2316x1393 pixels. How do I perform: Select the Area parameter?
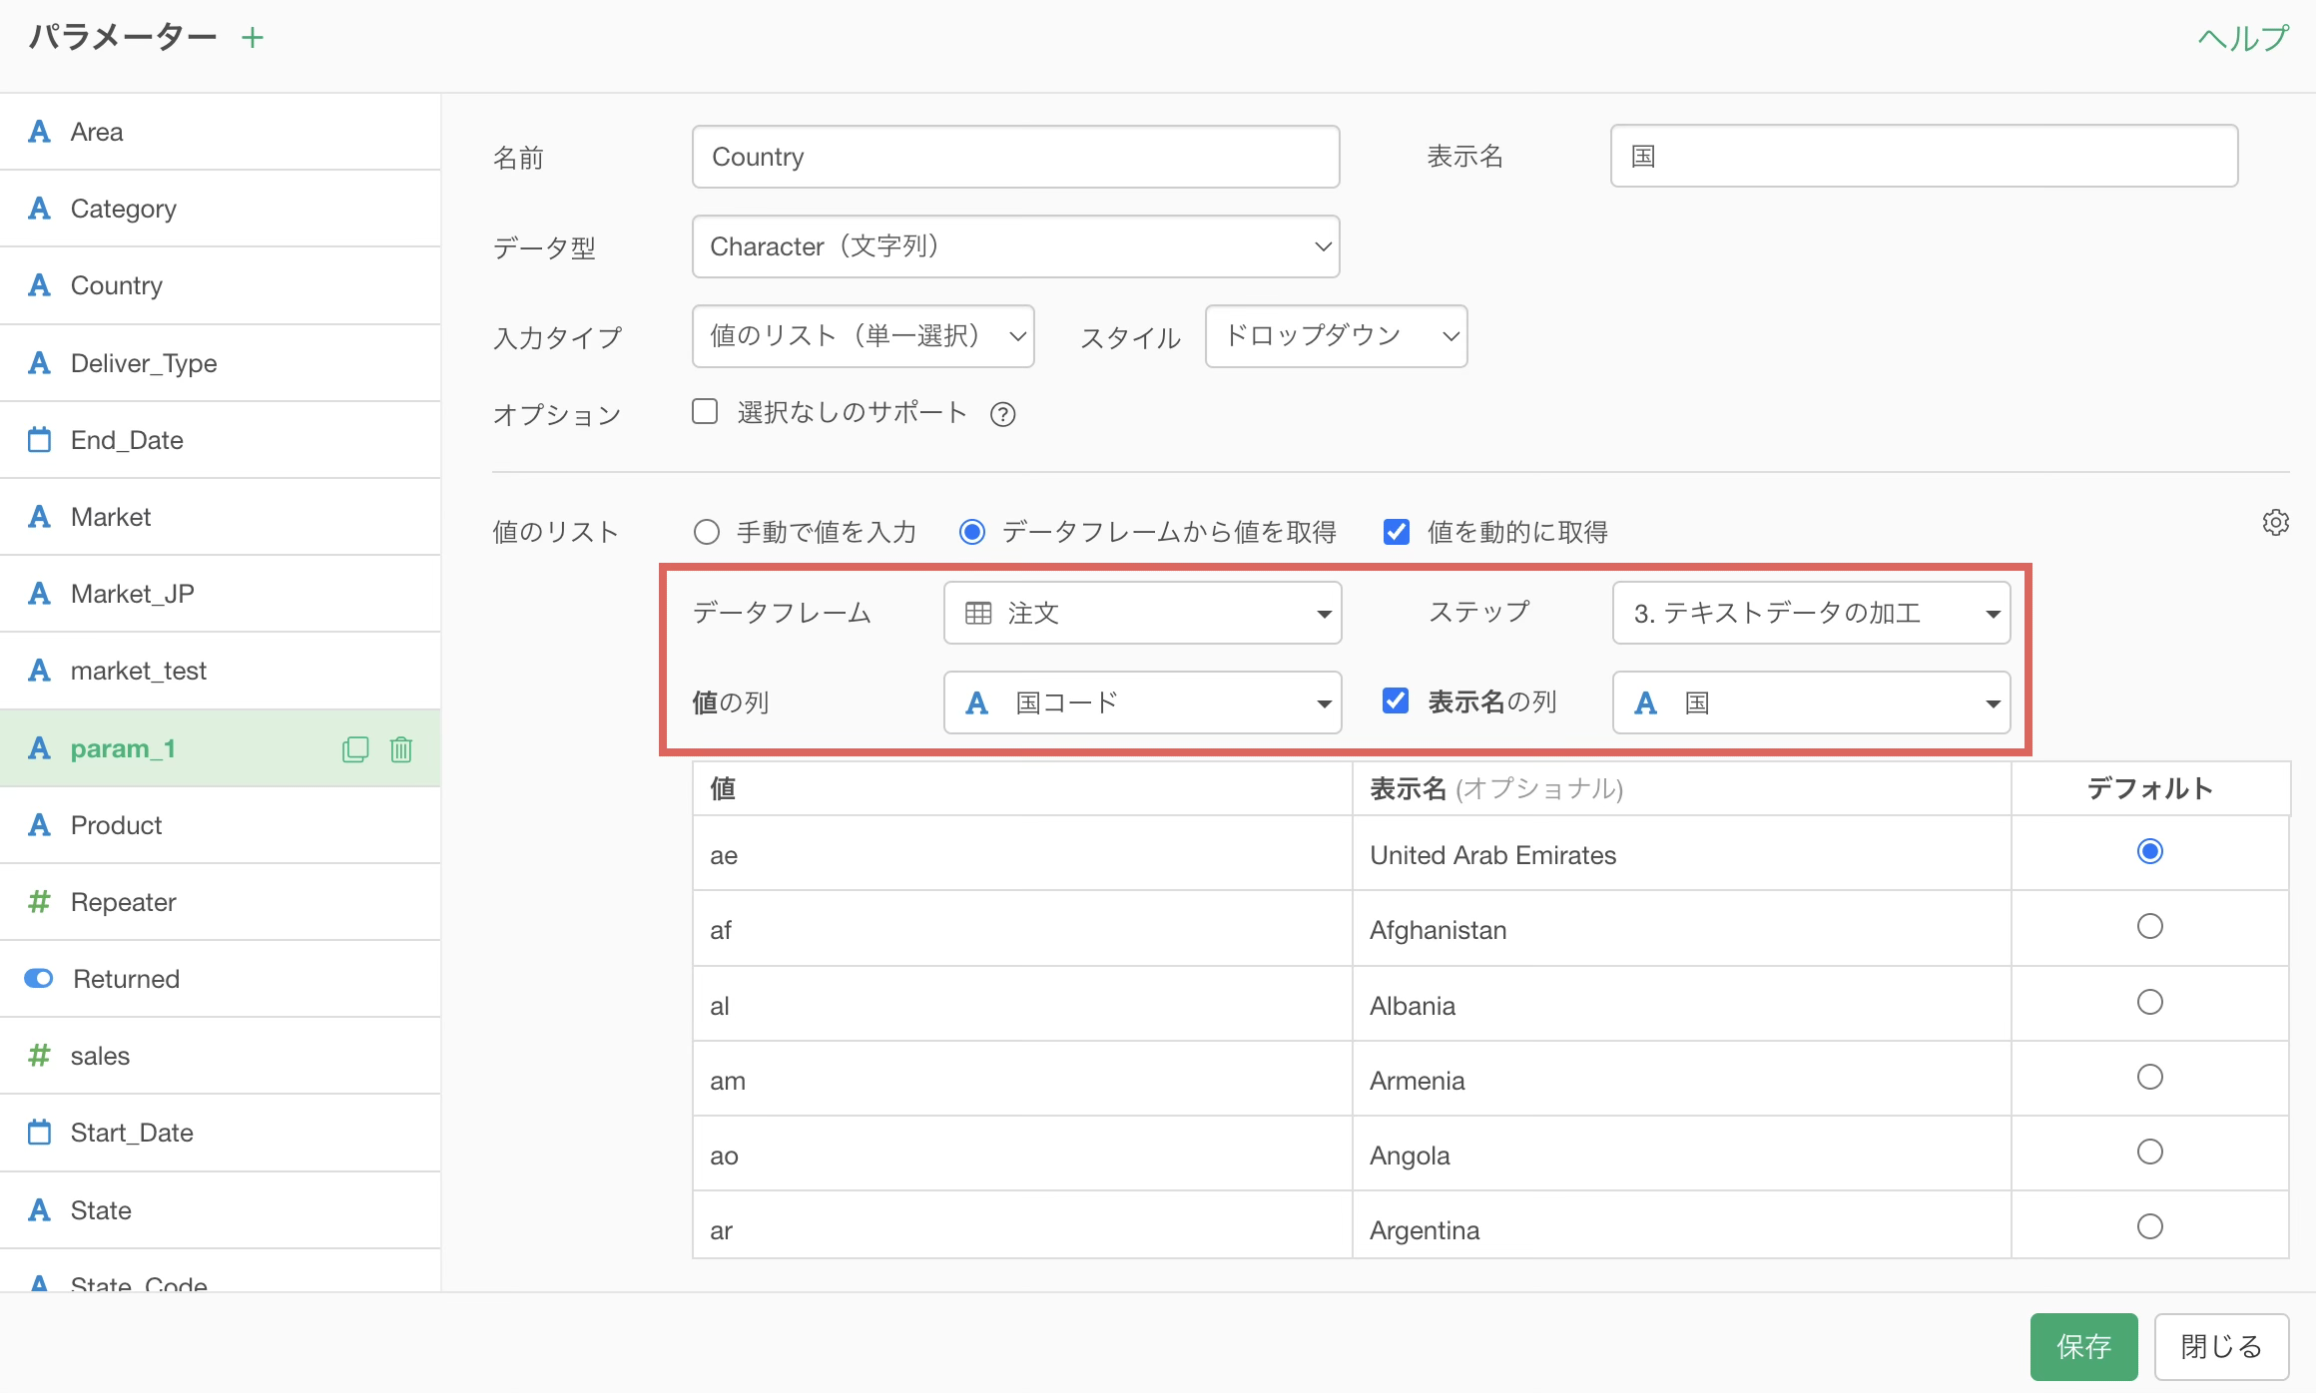pyautogui.click(x=221, y=132)
